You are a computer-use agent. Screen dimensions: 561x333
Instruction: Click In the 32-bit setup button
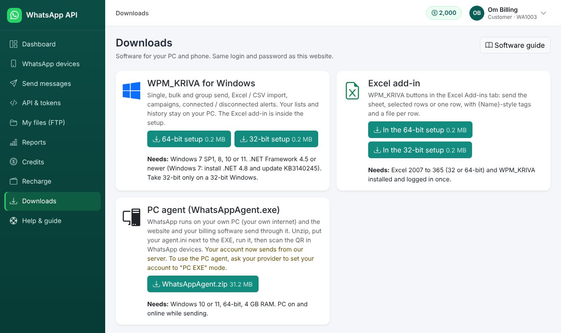[x=420, y=150]
